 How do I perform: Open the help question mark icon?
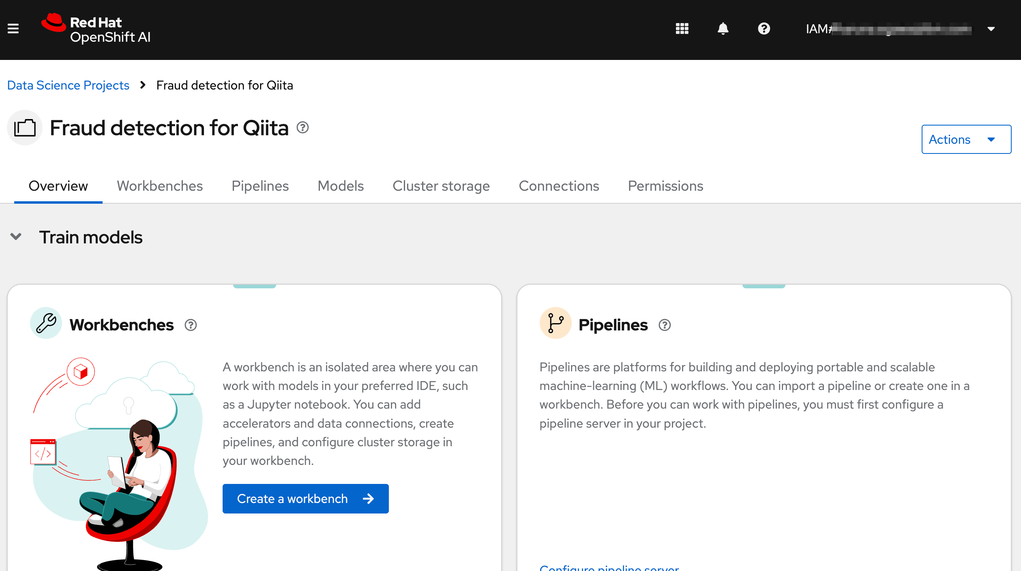coord(764,28)
